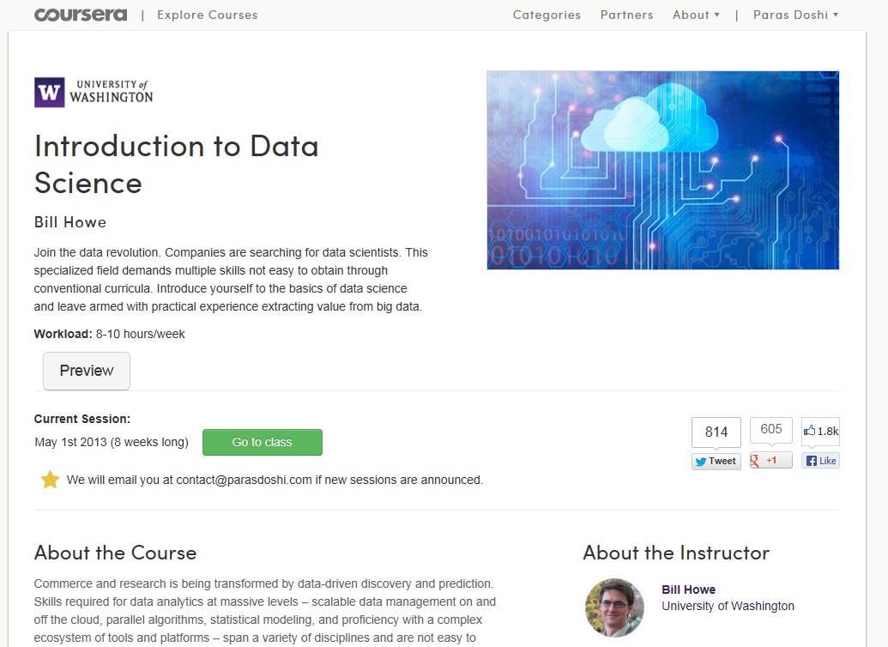This screenshot has width=888, height=647.
Task: Click the 1.8k thumbs-up like count
Action: (x=820, y=431)
